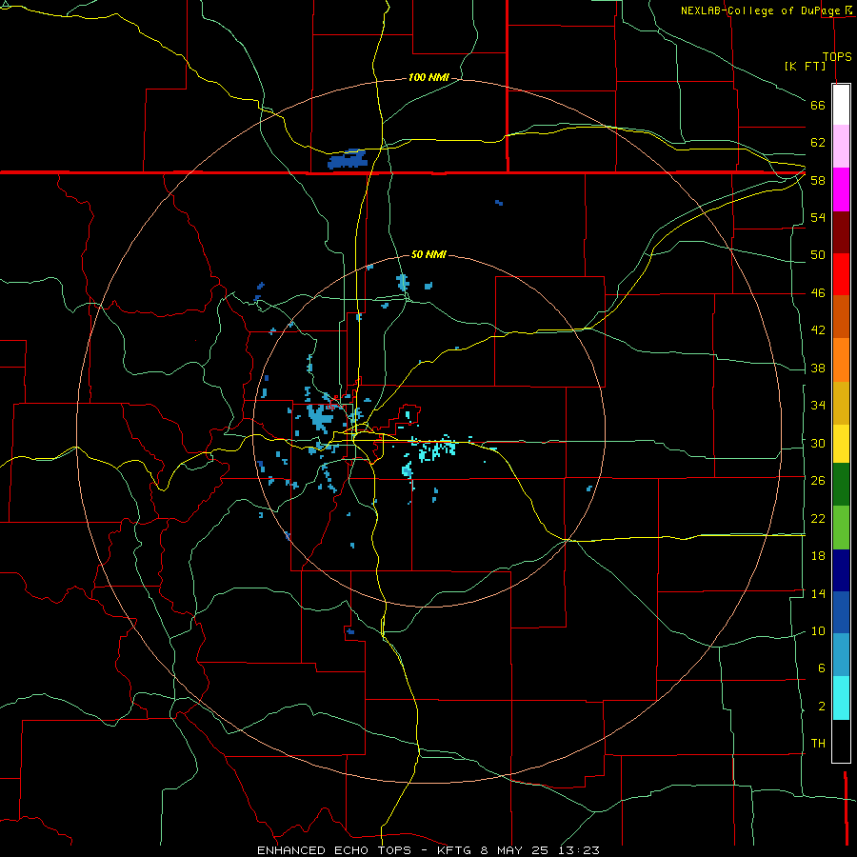Click the 'ENHANCED ECHO TOPS' footer title
This screenshot has width=857, height=857.
coord(334,850)
